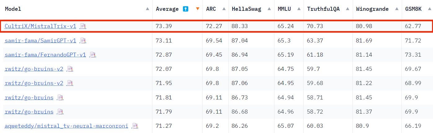Click the document icon next to samir-fama/SamirGPT-v1

click(x=83, y=41)
